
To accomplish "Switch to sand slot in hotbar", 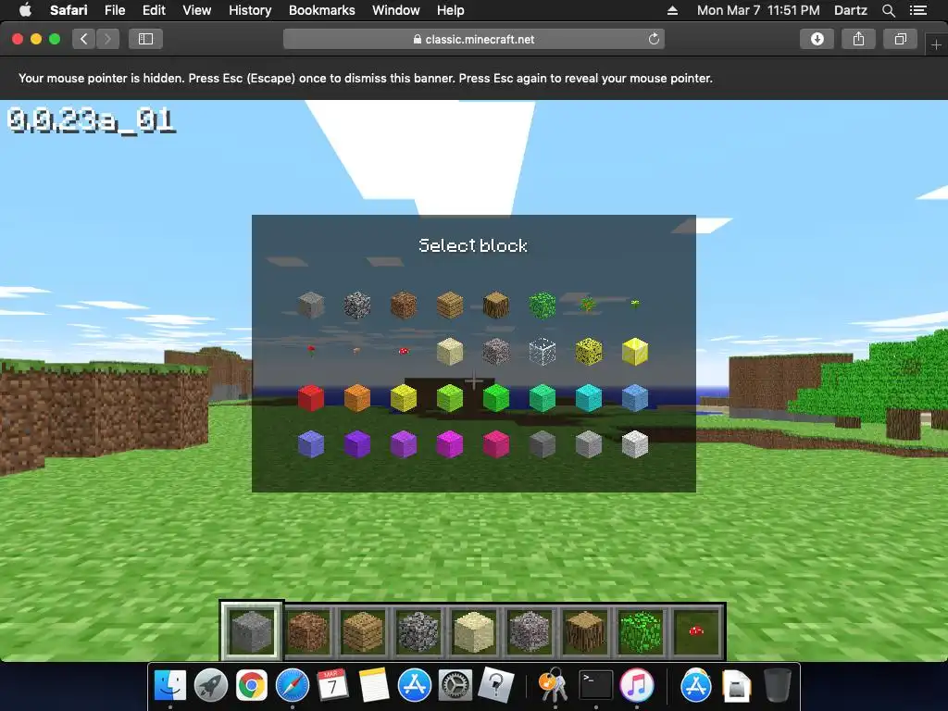I will coord(474,631).
